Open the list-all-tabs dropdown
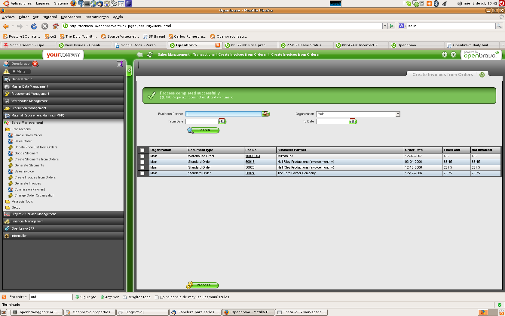Image resolution: width=505 pixels, height=316 pixels. click(502, 45)
